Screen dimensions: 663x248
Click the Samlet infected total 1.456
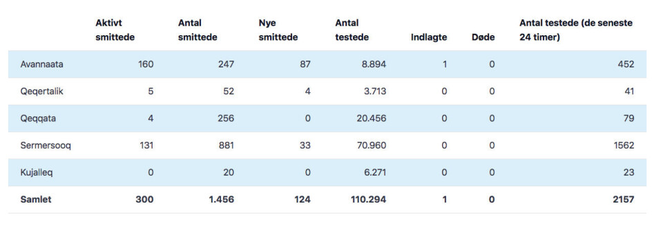[x=222, y=200]
